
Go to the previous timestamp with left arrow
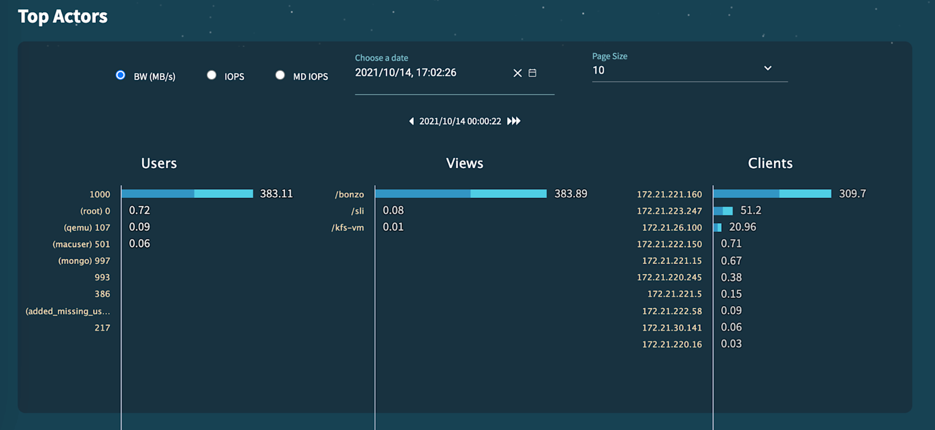click(x=411, y=121)
